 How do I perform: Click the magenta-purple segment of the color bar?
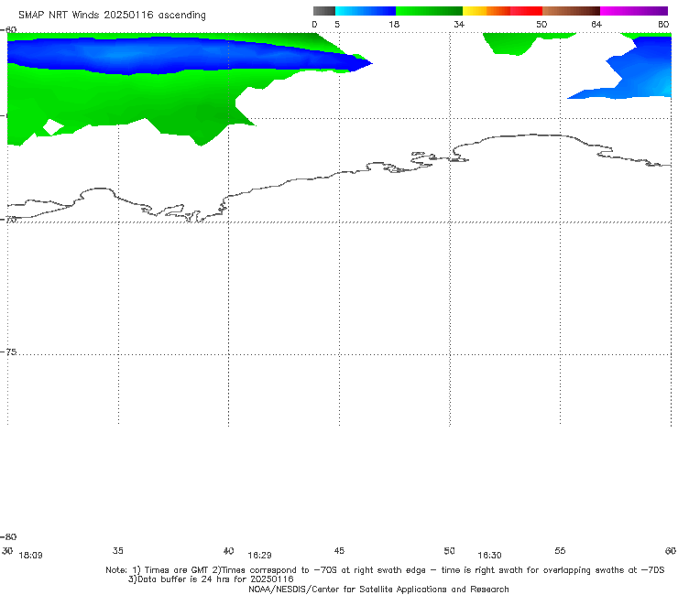pyautogui.click(x=634, y=11)
